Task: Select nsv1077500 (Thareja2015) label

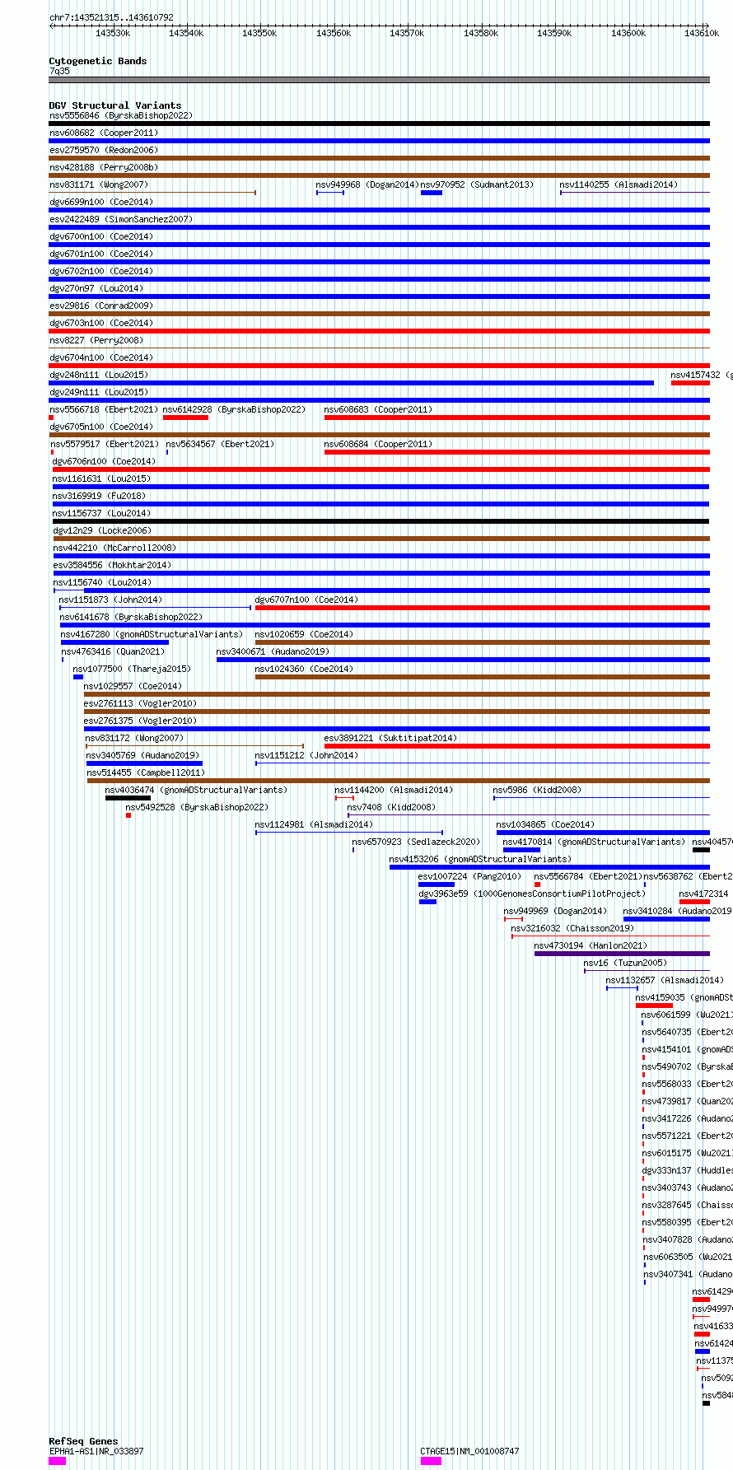Action: (x=132, y=669)
